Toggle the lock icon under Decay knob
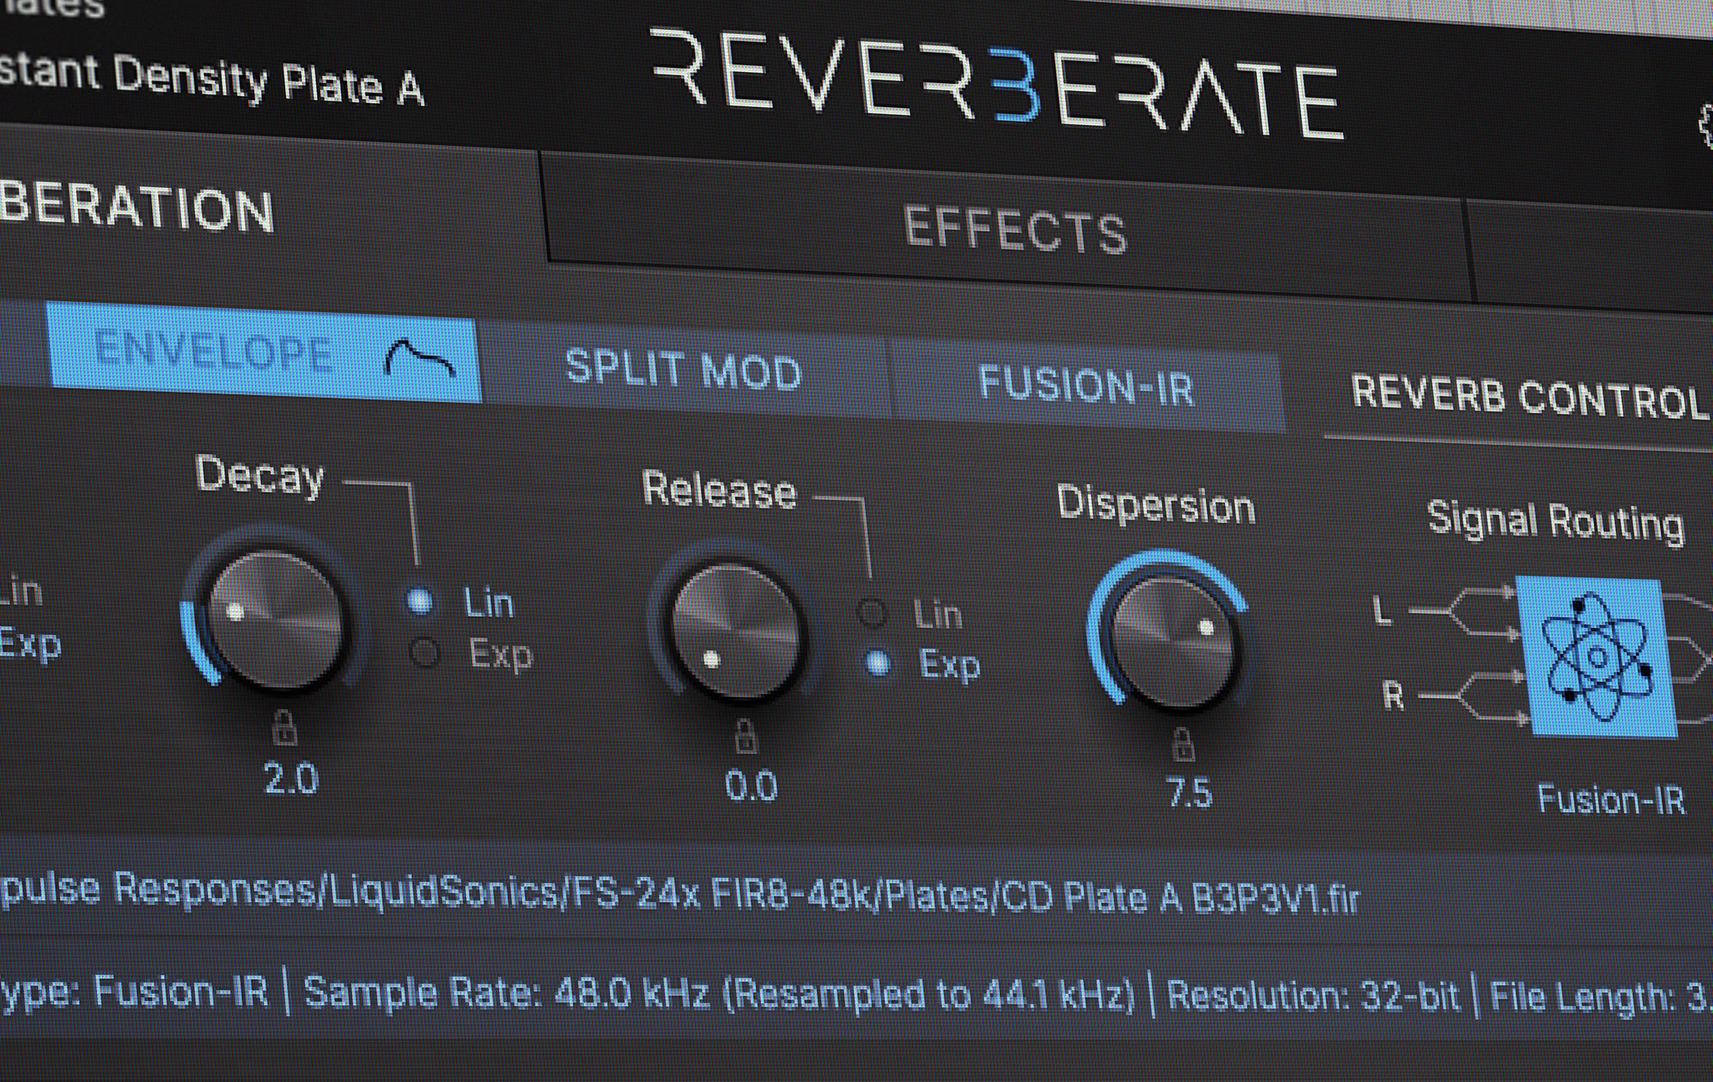The height and width of the screenshot is (1082, 1713). pos(284,728)
